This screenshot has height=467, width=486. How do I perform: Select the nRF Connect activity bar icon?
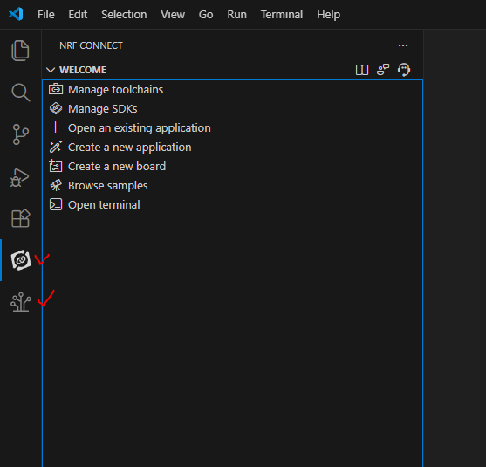pyautogui.click(x=21, y=260)
